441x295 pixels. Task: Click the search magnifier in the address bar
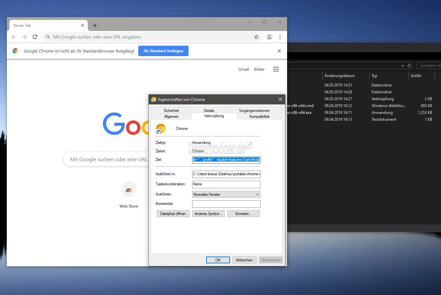48,37
